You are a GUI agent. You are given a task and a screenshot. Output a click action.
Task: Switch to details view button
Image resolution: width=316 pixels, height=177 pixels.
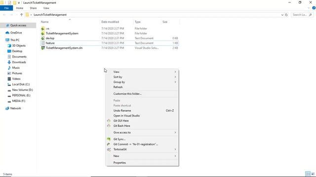click(308, 174)
